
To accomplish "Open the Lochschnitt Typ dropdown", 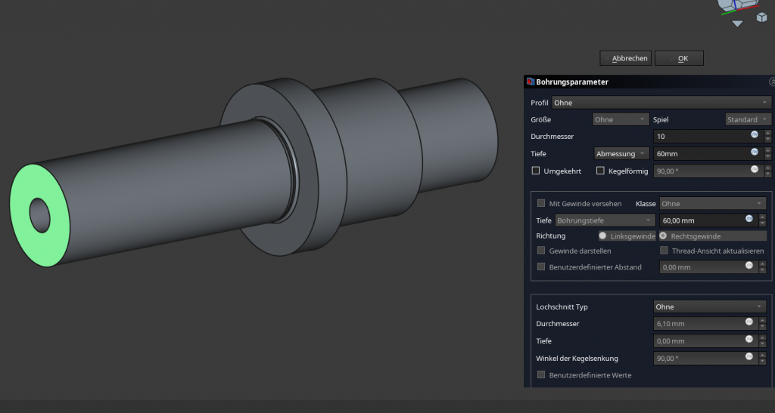I will (709, 307).
